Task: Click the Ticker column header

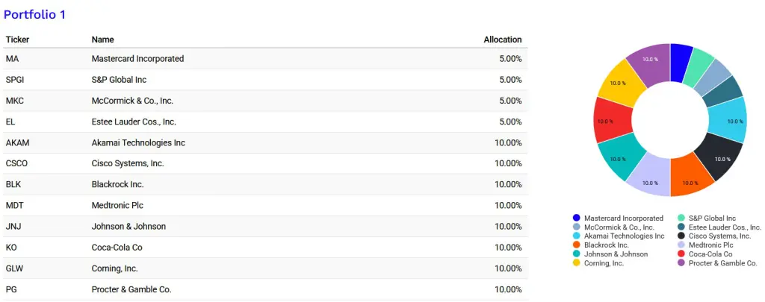Action: [18, 40]
